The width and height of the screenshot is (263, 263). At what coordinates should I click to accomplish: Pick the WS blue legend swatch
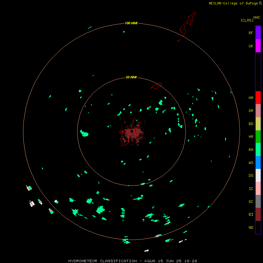point(258,162)
